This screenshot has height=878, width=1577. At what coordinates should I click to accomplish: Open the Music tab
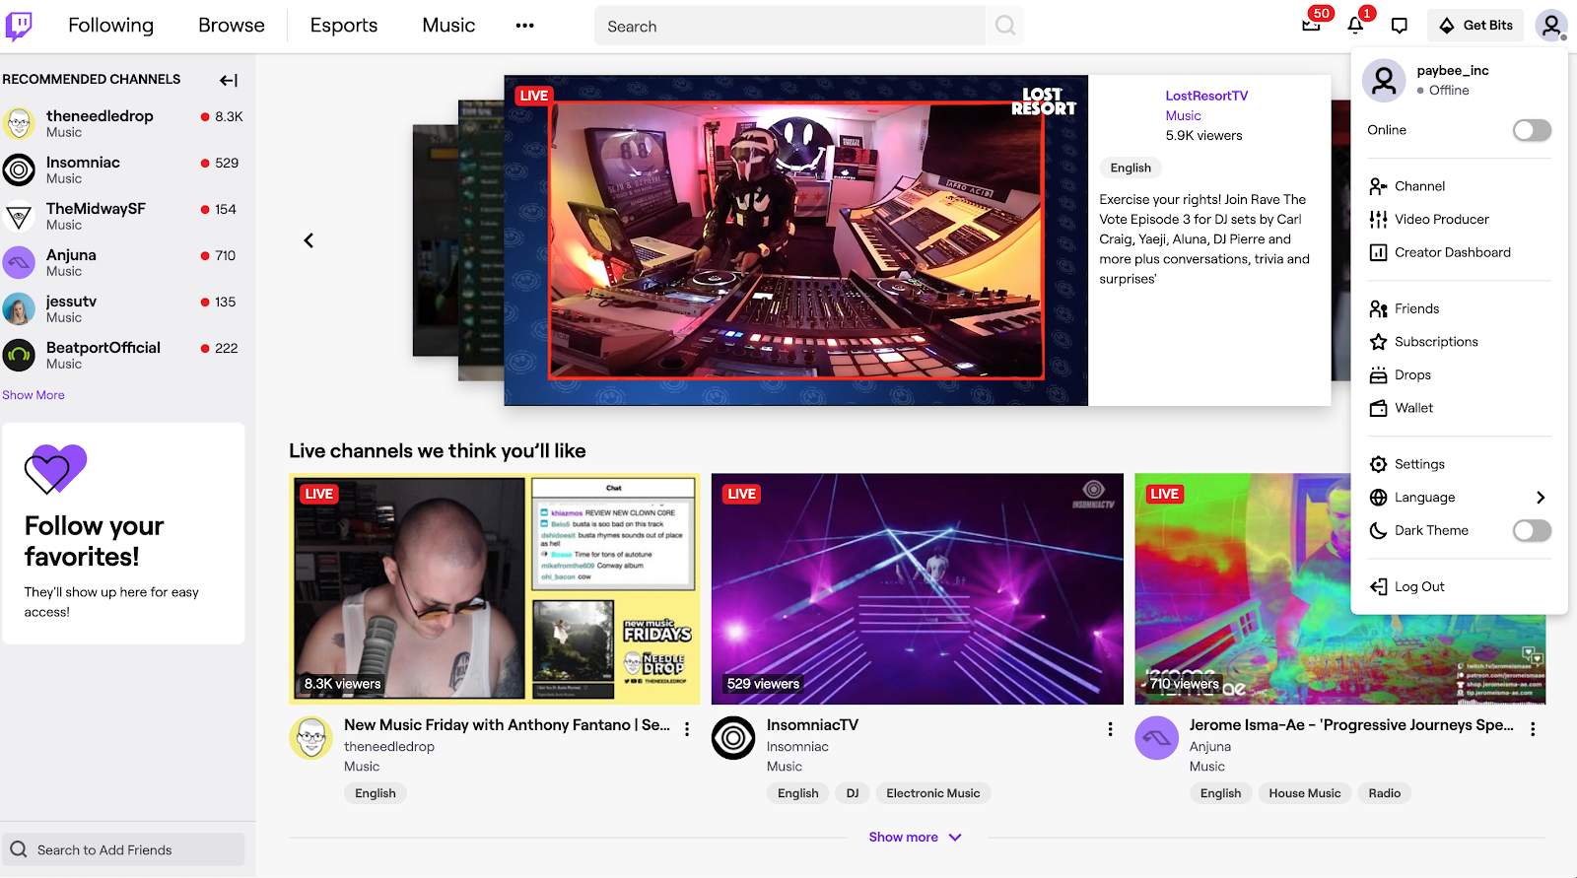(448, 26)
